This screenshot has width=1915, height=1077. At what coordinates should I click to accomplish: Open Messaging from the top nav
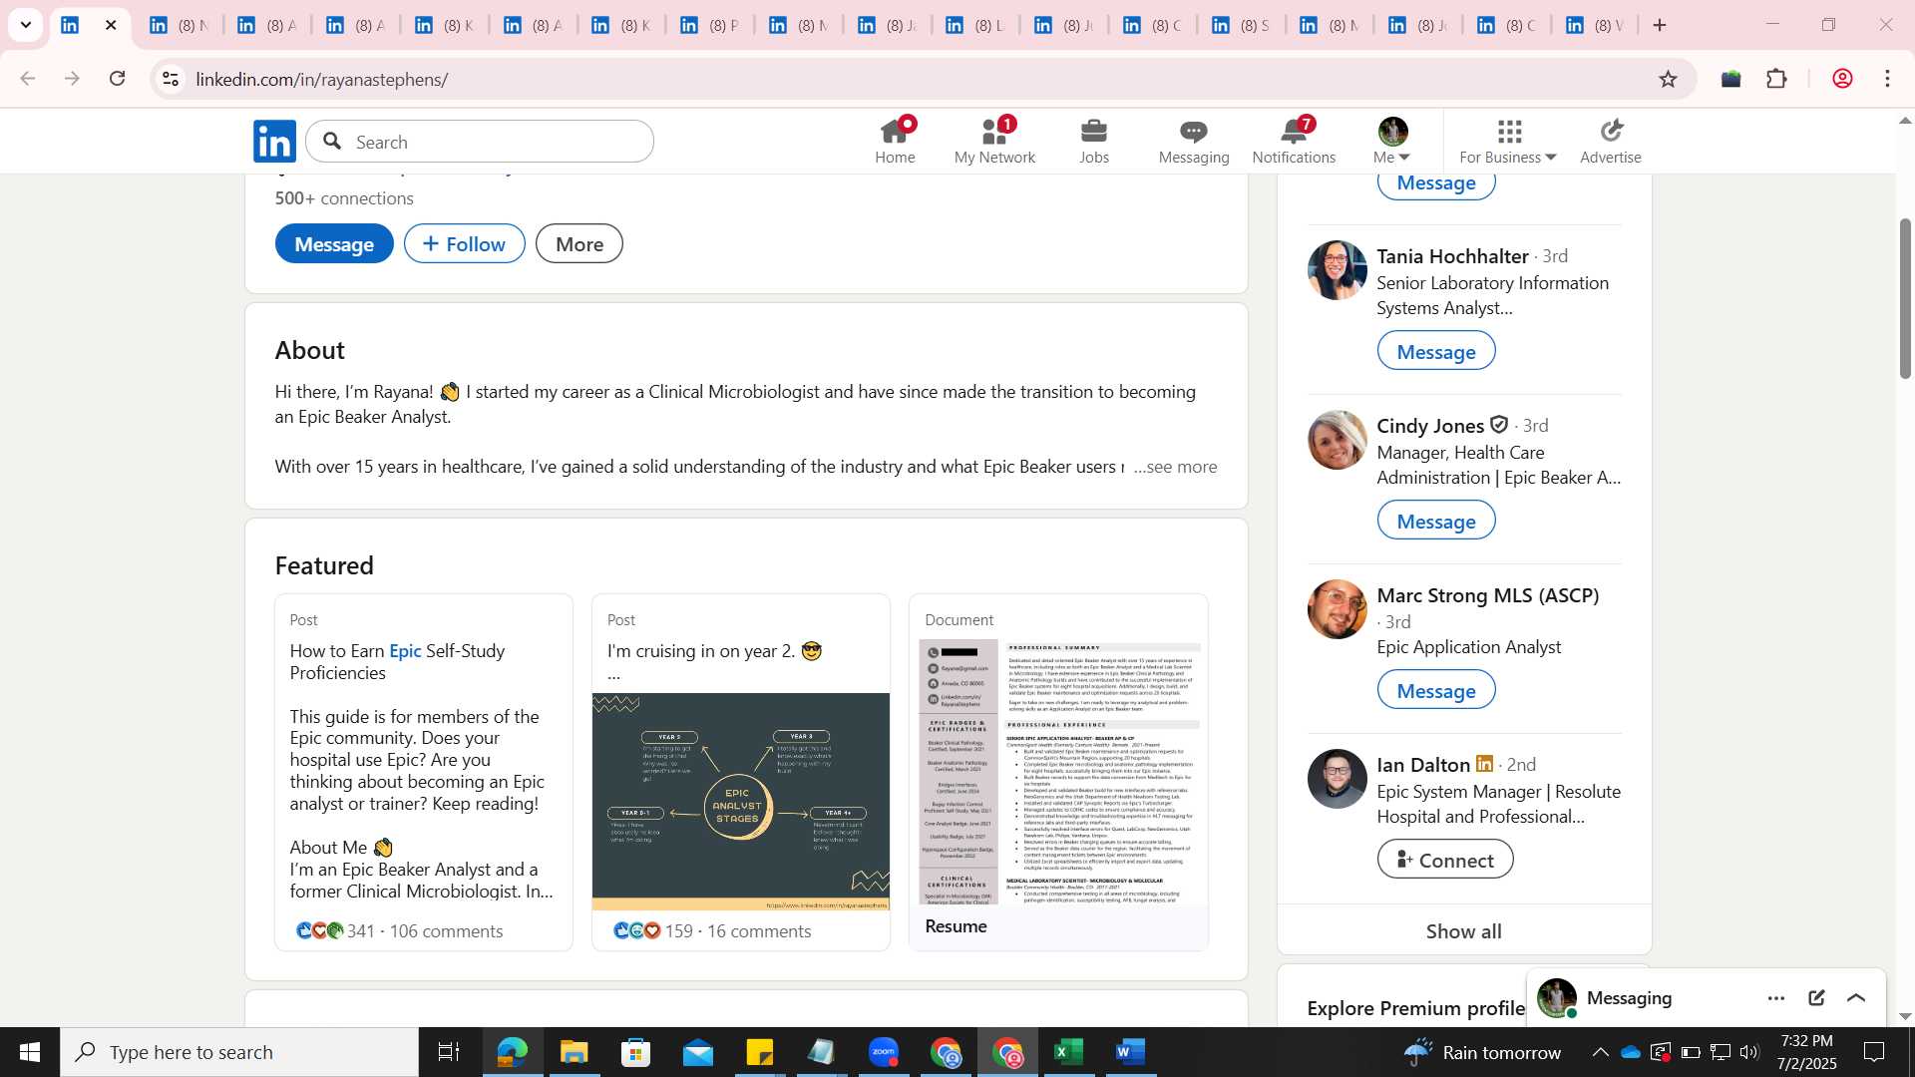tap(1194, 142)
